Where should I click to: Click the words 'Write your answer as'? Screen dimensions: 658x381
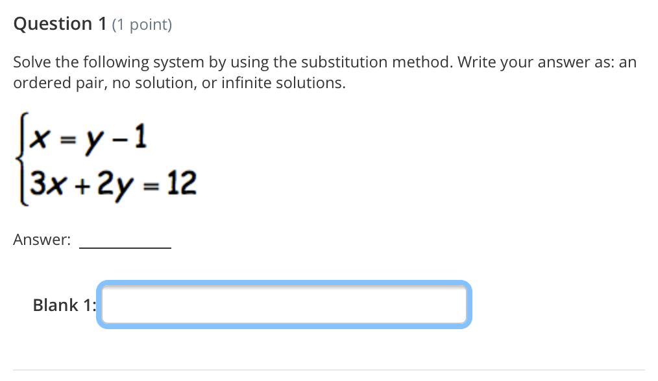(x=536, y=62)
